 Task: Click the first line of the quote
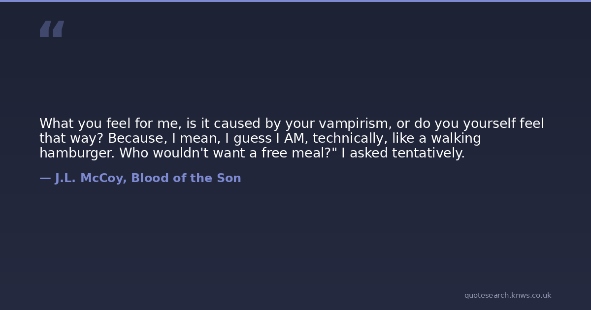[x=292, y=124]
